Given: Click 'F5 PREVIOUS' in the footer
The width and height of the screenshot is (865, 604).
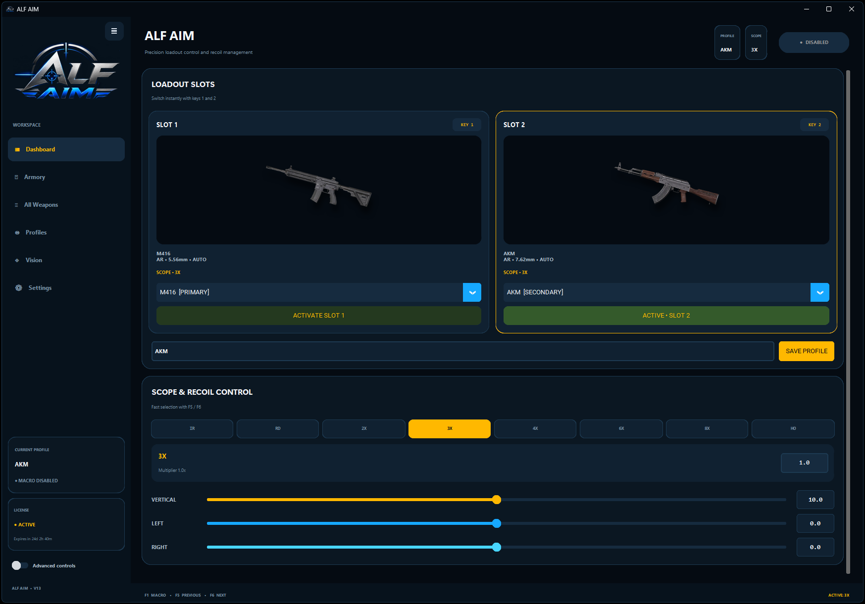Looking at the screenshot, I should pyautogui.click(x=188, y=596).
